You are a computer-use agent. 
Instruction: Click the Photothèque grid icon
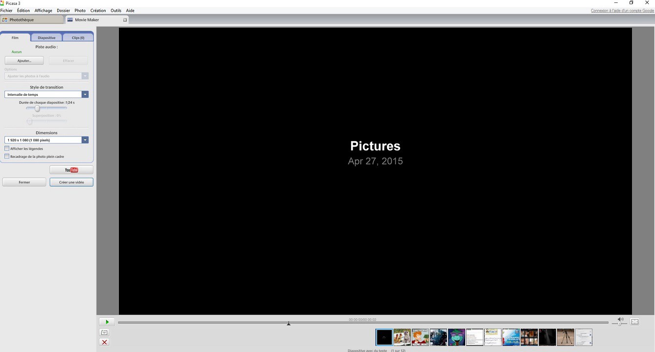[5, 20]
